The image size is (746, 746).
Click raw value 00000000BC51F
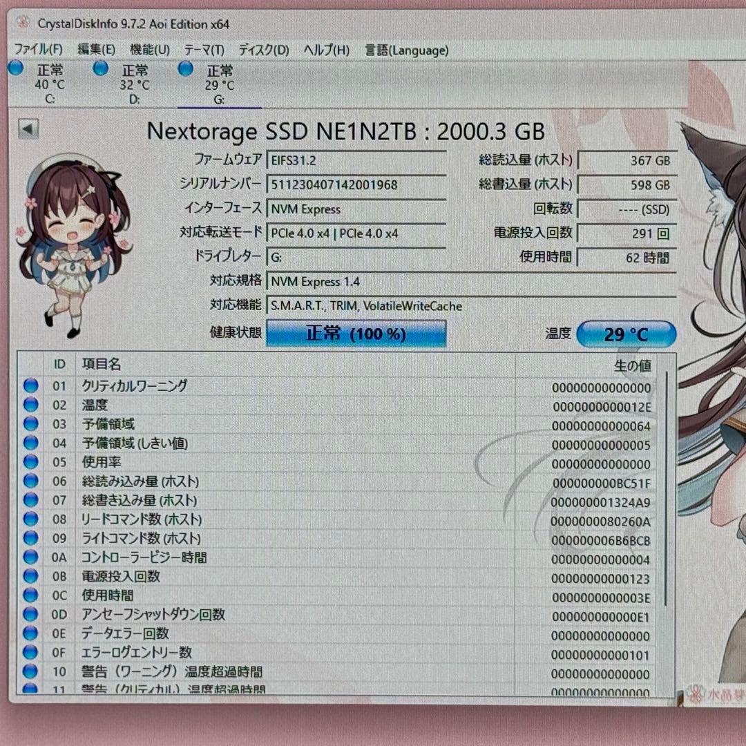click(602, 483)
